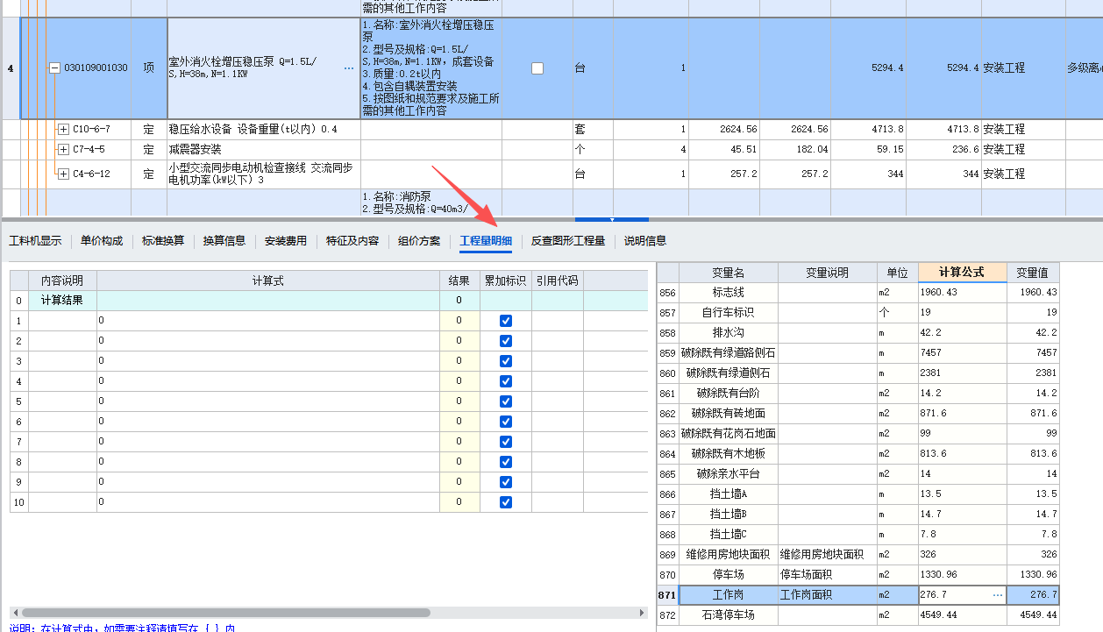
Task: Open the 安装费用 tab
Action: 286,241
